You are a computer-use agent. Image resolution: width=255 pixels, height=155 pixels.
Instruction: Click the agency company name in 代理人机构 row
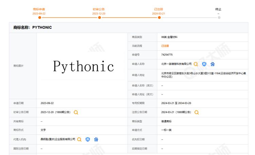58,139
